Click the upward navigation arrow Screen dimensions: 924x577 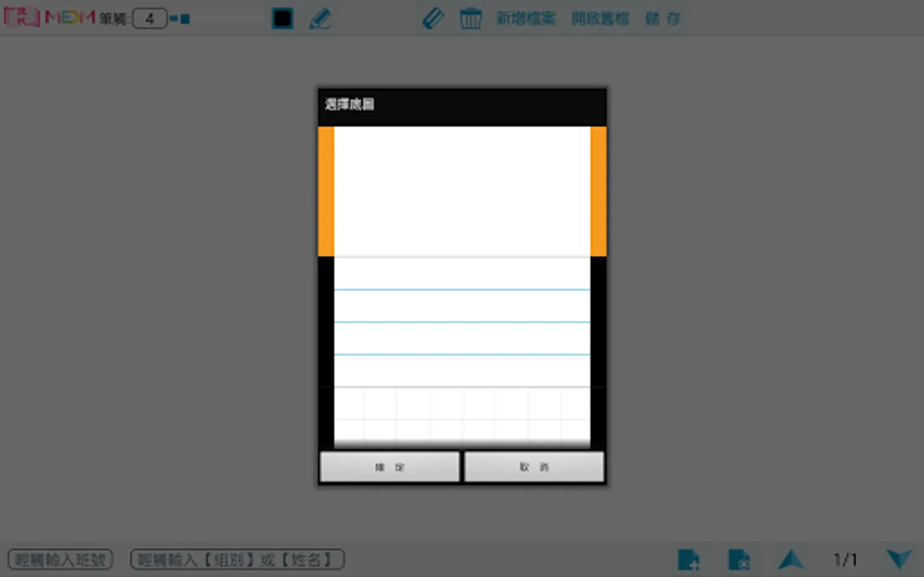pyautogui.click(x=791, y=559)
